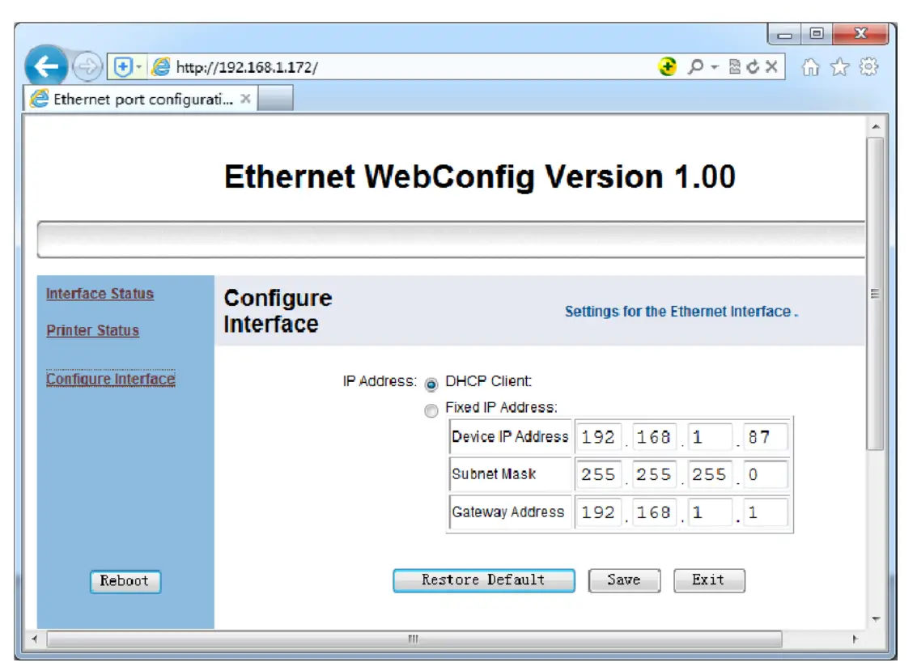Click the browser Back navigation arrow
This screenshot has width=917, height=671.
click(45, 65)
